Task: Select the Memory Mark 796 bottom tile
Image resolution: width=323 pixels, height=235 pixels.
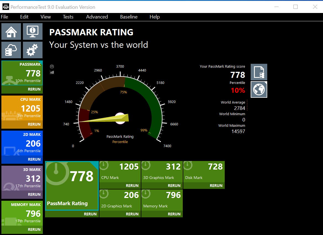Action: 162,200
